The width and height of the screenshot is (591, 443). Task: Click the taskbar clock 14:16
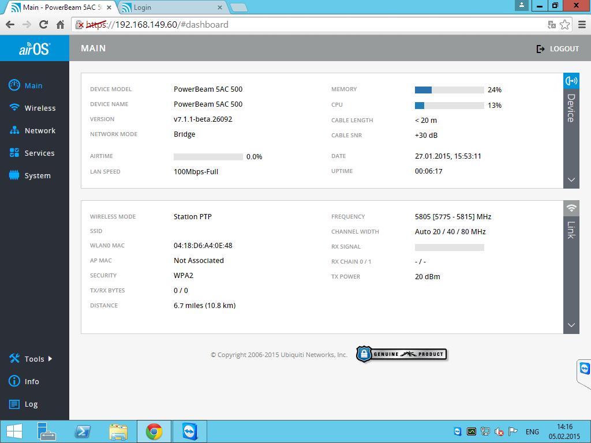pos(564,426)
